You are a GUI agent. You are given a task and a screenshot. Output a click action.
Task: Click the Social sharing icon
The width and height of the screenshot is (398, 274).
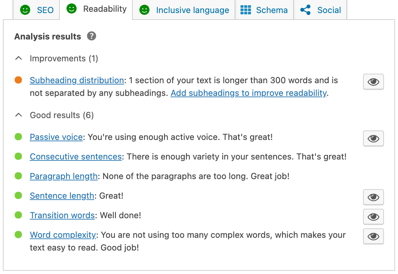coord(306,10)
